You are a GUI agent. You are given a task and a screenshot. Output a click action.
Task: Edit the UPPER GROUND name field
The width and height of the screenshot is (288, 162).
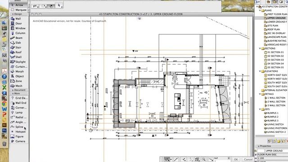coord(276,151)
